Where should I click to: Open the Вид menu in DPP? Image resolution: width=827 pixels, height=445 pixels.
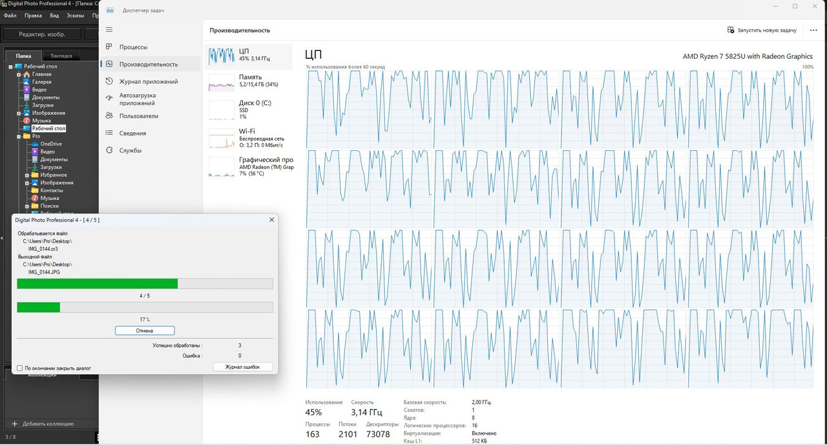pos(54,15)
